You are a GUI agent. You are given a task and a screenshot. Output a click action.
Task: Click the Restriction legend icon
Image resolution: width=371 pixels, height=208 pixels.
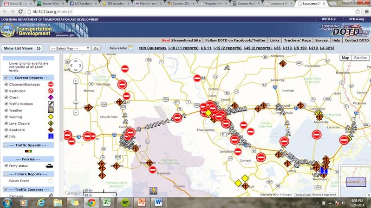coord(51,91)
